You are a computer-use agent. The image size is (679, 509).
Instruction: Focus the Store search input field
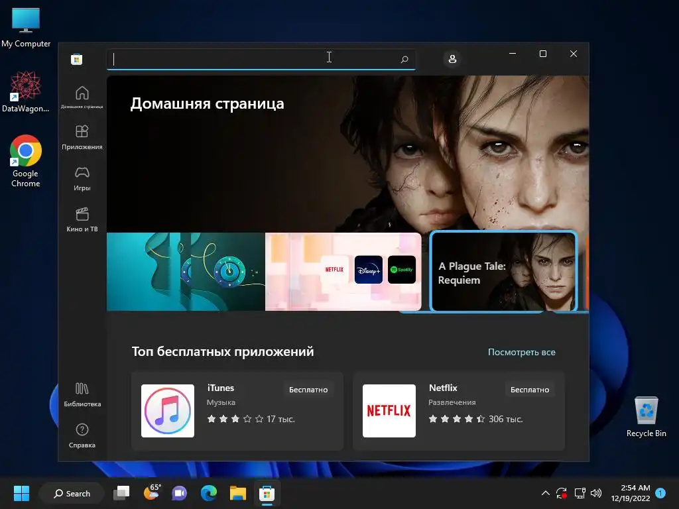261,59
